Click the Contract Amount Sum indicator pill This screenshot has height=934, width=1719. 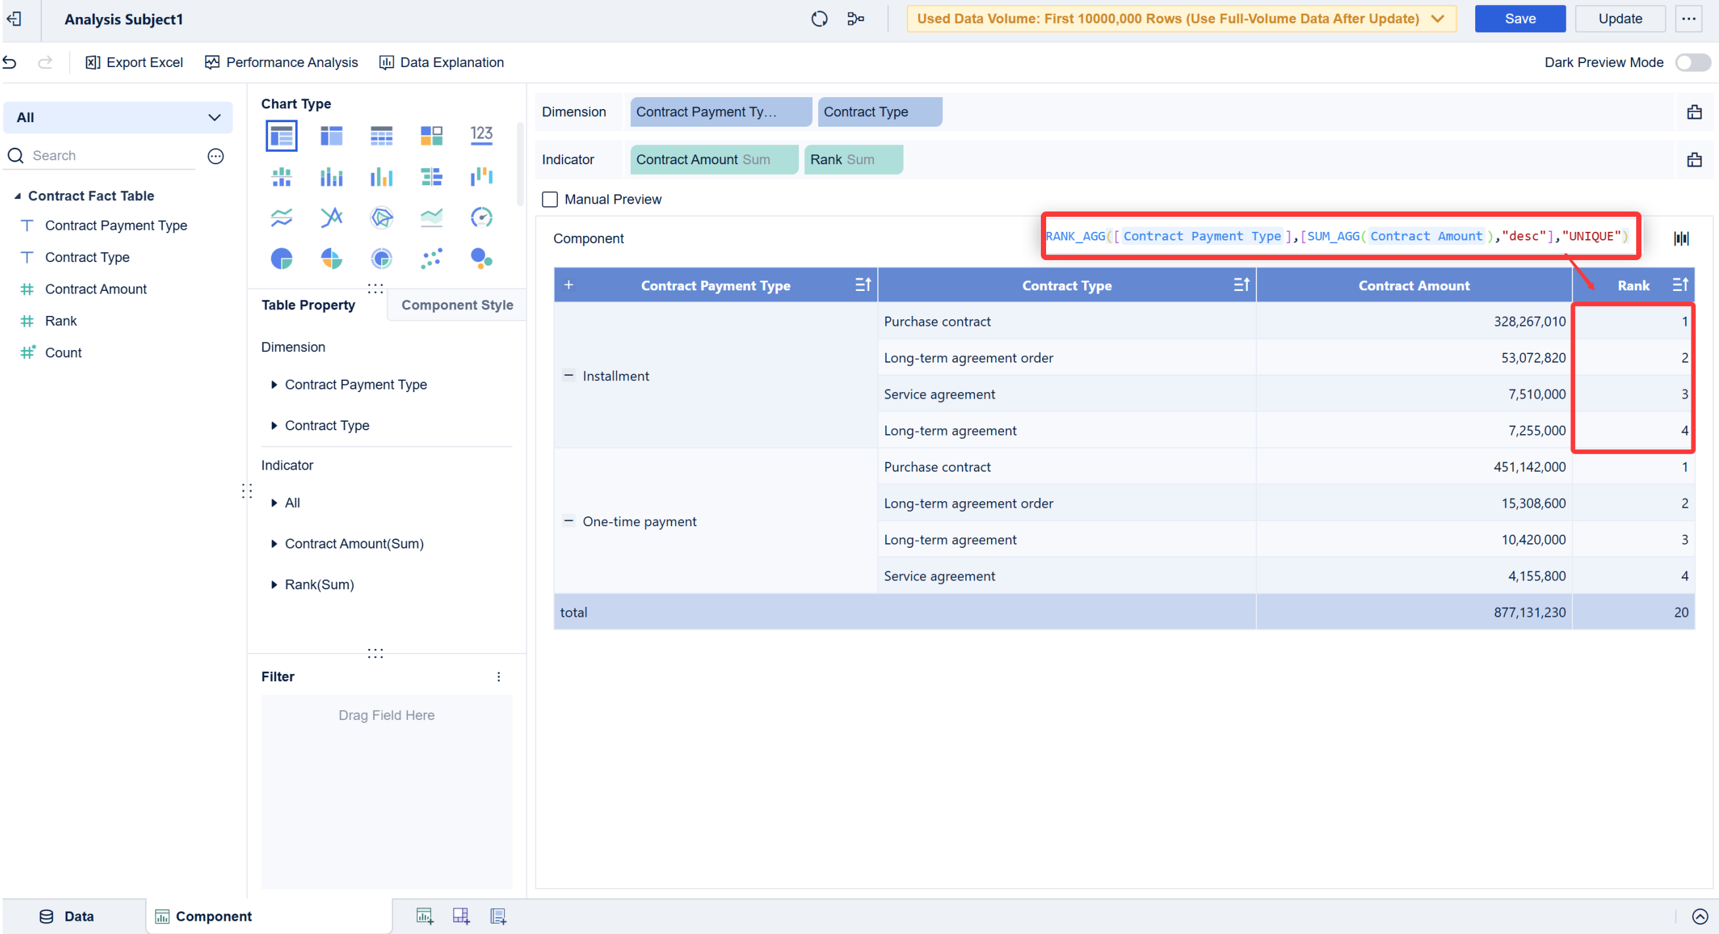(714, 160)
